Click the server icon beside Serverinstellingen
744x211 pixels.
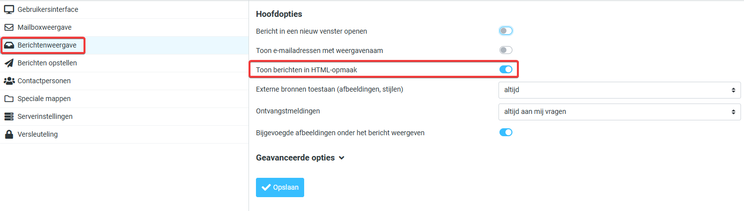pyautogui.click(x=8, y=116)
